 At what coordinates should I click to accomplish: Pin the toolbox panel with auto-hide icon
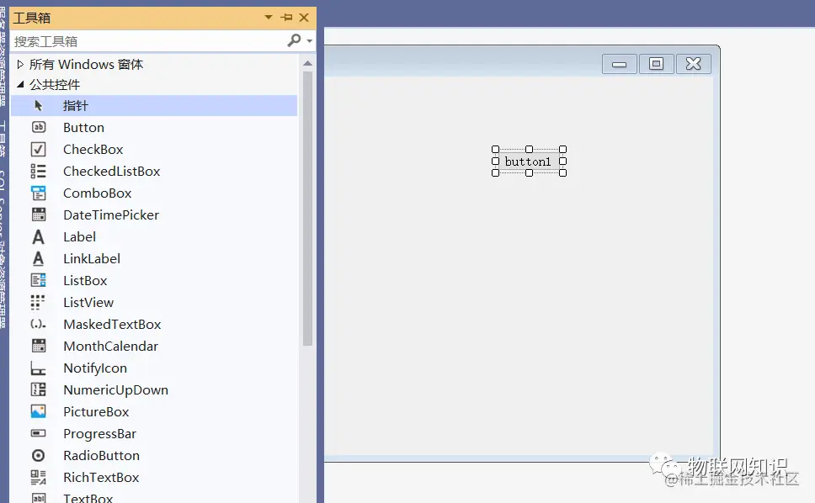point(286,18)
